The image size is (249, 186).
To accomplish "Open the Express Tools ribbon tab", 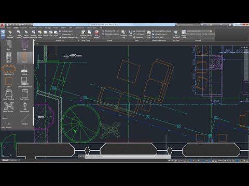I will pos(79,28).
